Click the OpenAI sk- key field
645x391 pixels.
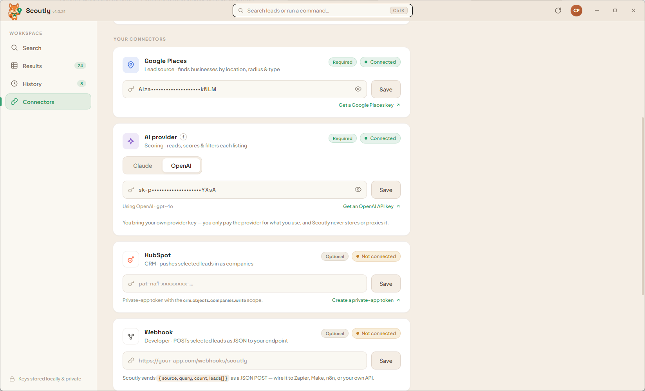click(245, 190)
